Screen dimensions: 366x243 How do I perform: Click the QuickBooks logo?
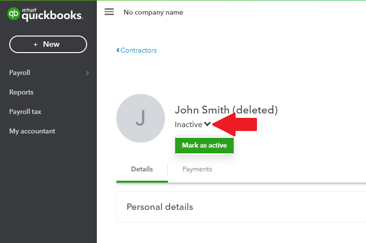point(45,14)
